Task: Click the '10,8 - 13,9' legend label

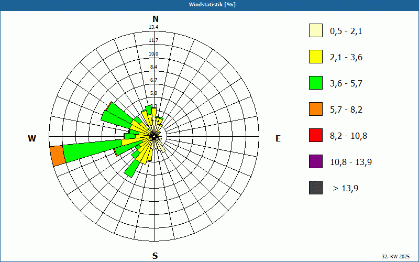Action: pos(351,162)
